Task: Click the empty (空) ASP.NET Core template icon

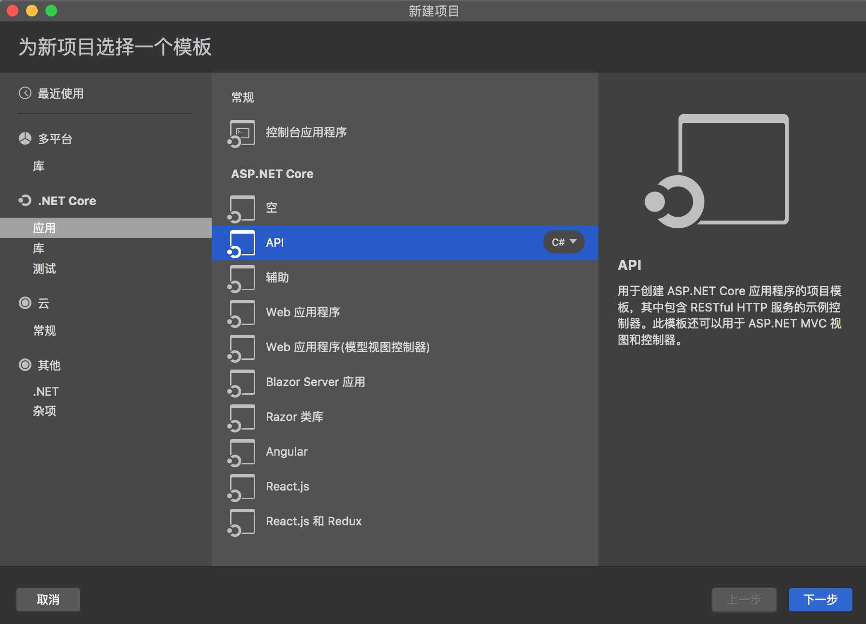Action: (241, 209)
